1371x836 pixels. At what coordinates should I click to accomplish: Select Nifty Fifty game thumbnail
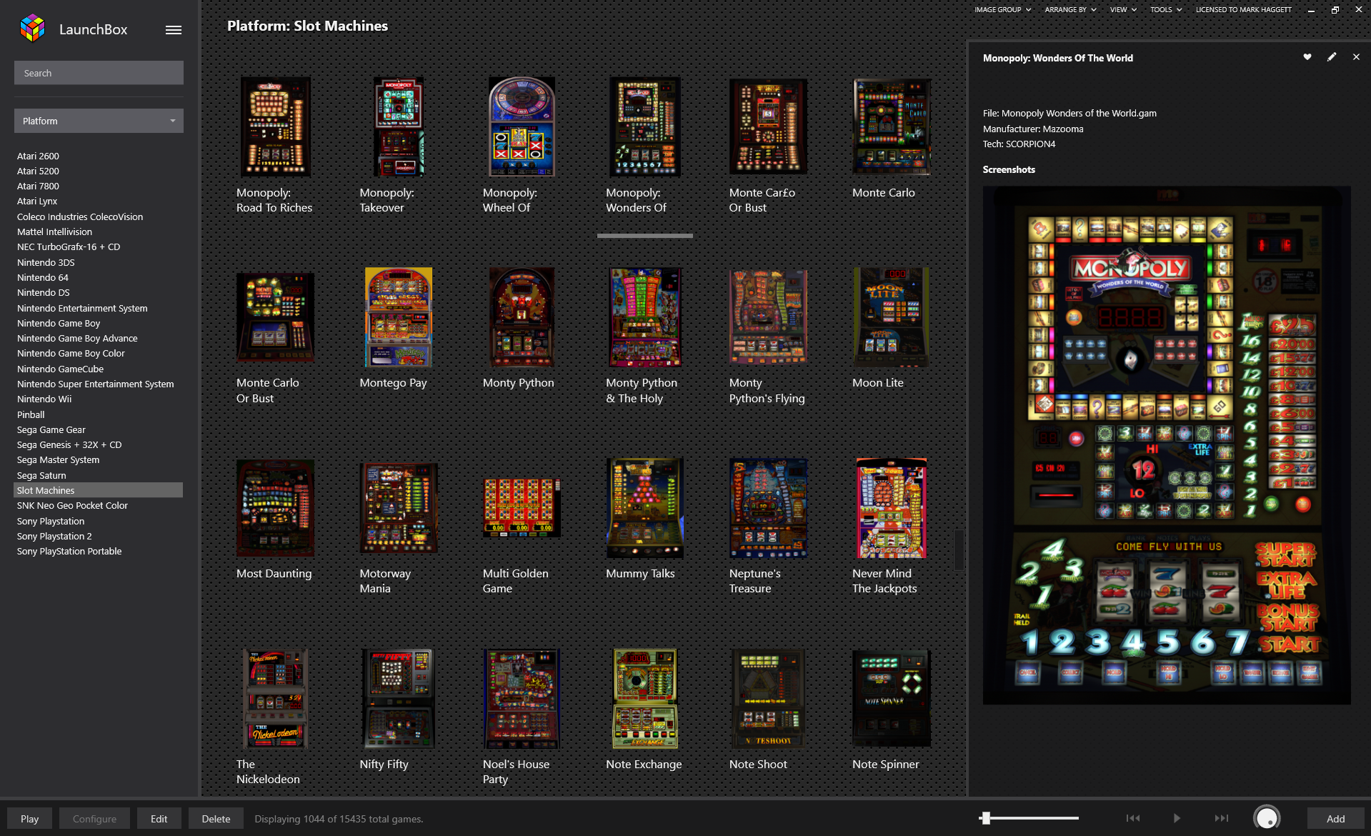399,699
